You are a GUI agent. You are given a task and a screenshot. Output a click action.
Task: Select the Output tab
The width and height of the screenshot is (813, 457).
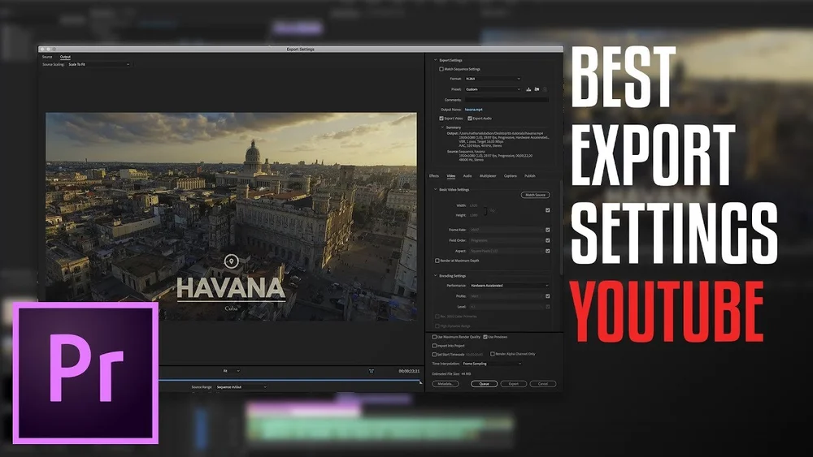pyautogui.click(x=65, y=57)
